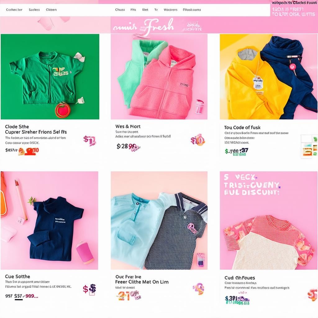Select the Wattrers navigation tab

pyautogui.click(x=170, y=10)
